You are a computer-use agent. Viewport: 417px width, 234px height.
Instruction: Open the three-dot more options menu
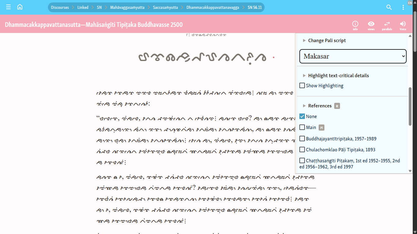point(403,7)
